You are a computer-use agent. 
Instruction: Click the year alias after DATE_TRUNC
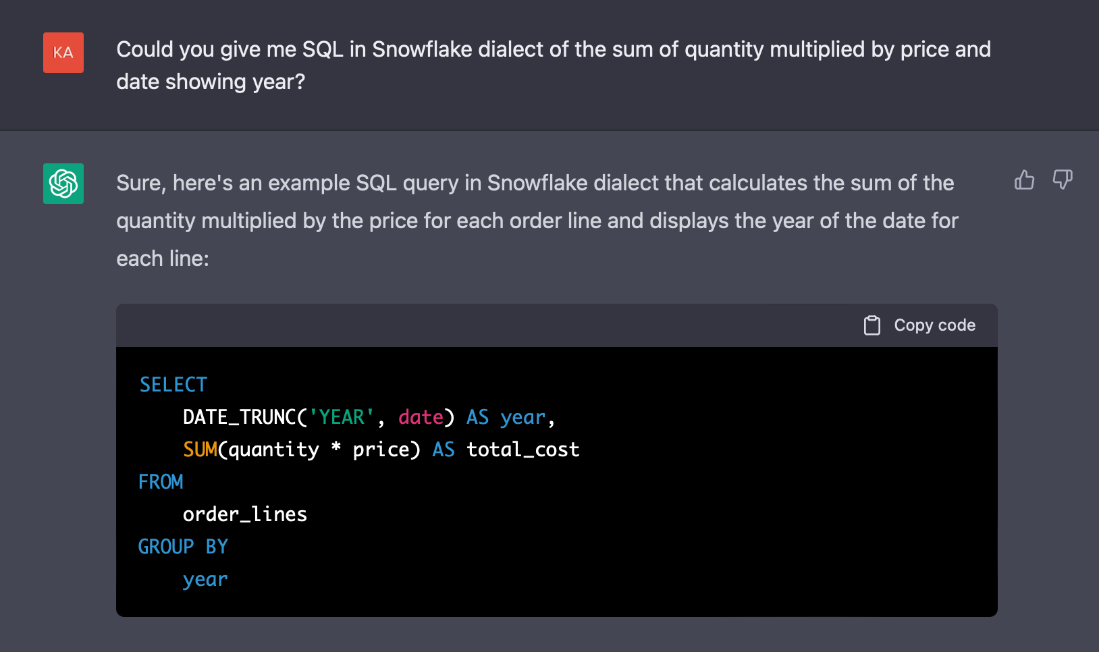tap(522, 417)
